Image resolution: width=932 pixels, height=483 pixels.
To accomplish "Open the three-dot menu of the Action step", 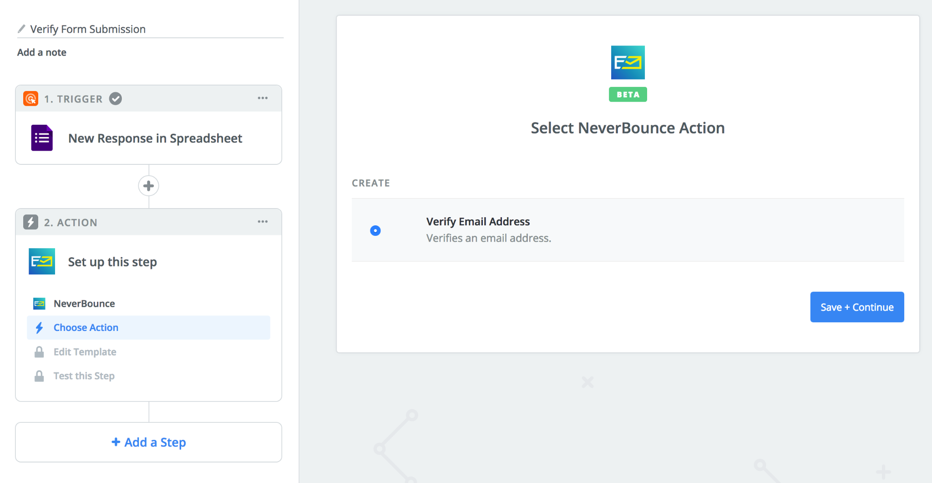I will tap(263, 222).
